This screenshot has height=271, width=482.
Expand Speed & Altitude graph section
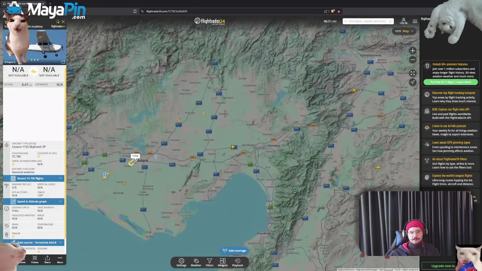click(34, 201)
